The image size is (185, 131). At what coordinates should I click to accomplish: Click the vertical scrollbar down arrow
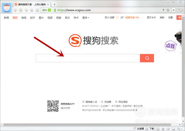coord(183,121)
